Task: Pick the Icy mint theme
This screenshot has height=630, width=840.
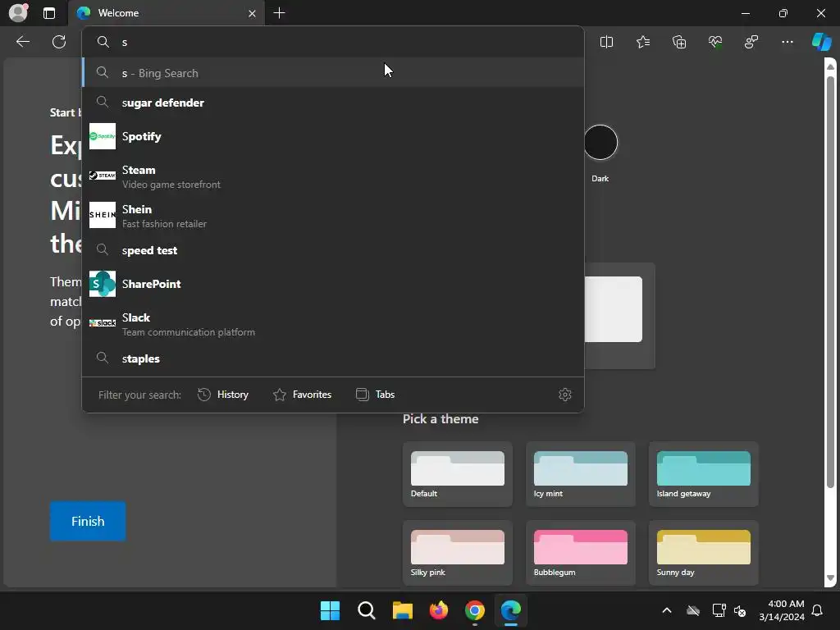Action: point(581,474)
